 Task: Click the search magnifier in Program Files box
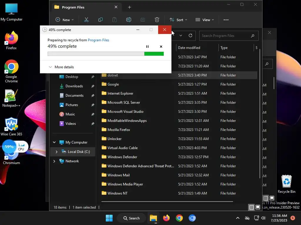click(x=252, y=36)
